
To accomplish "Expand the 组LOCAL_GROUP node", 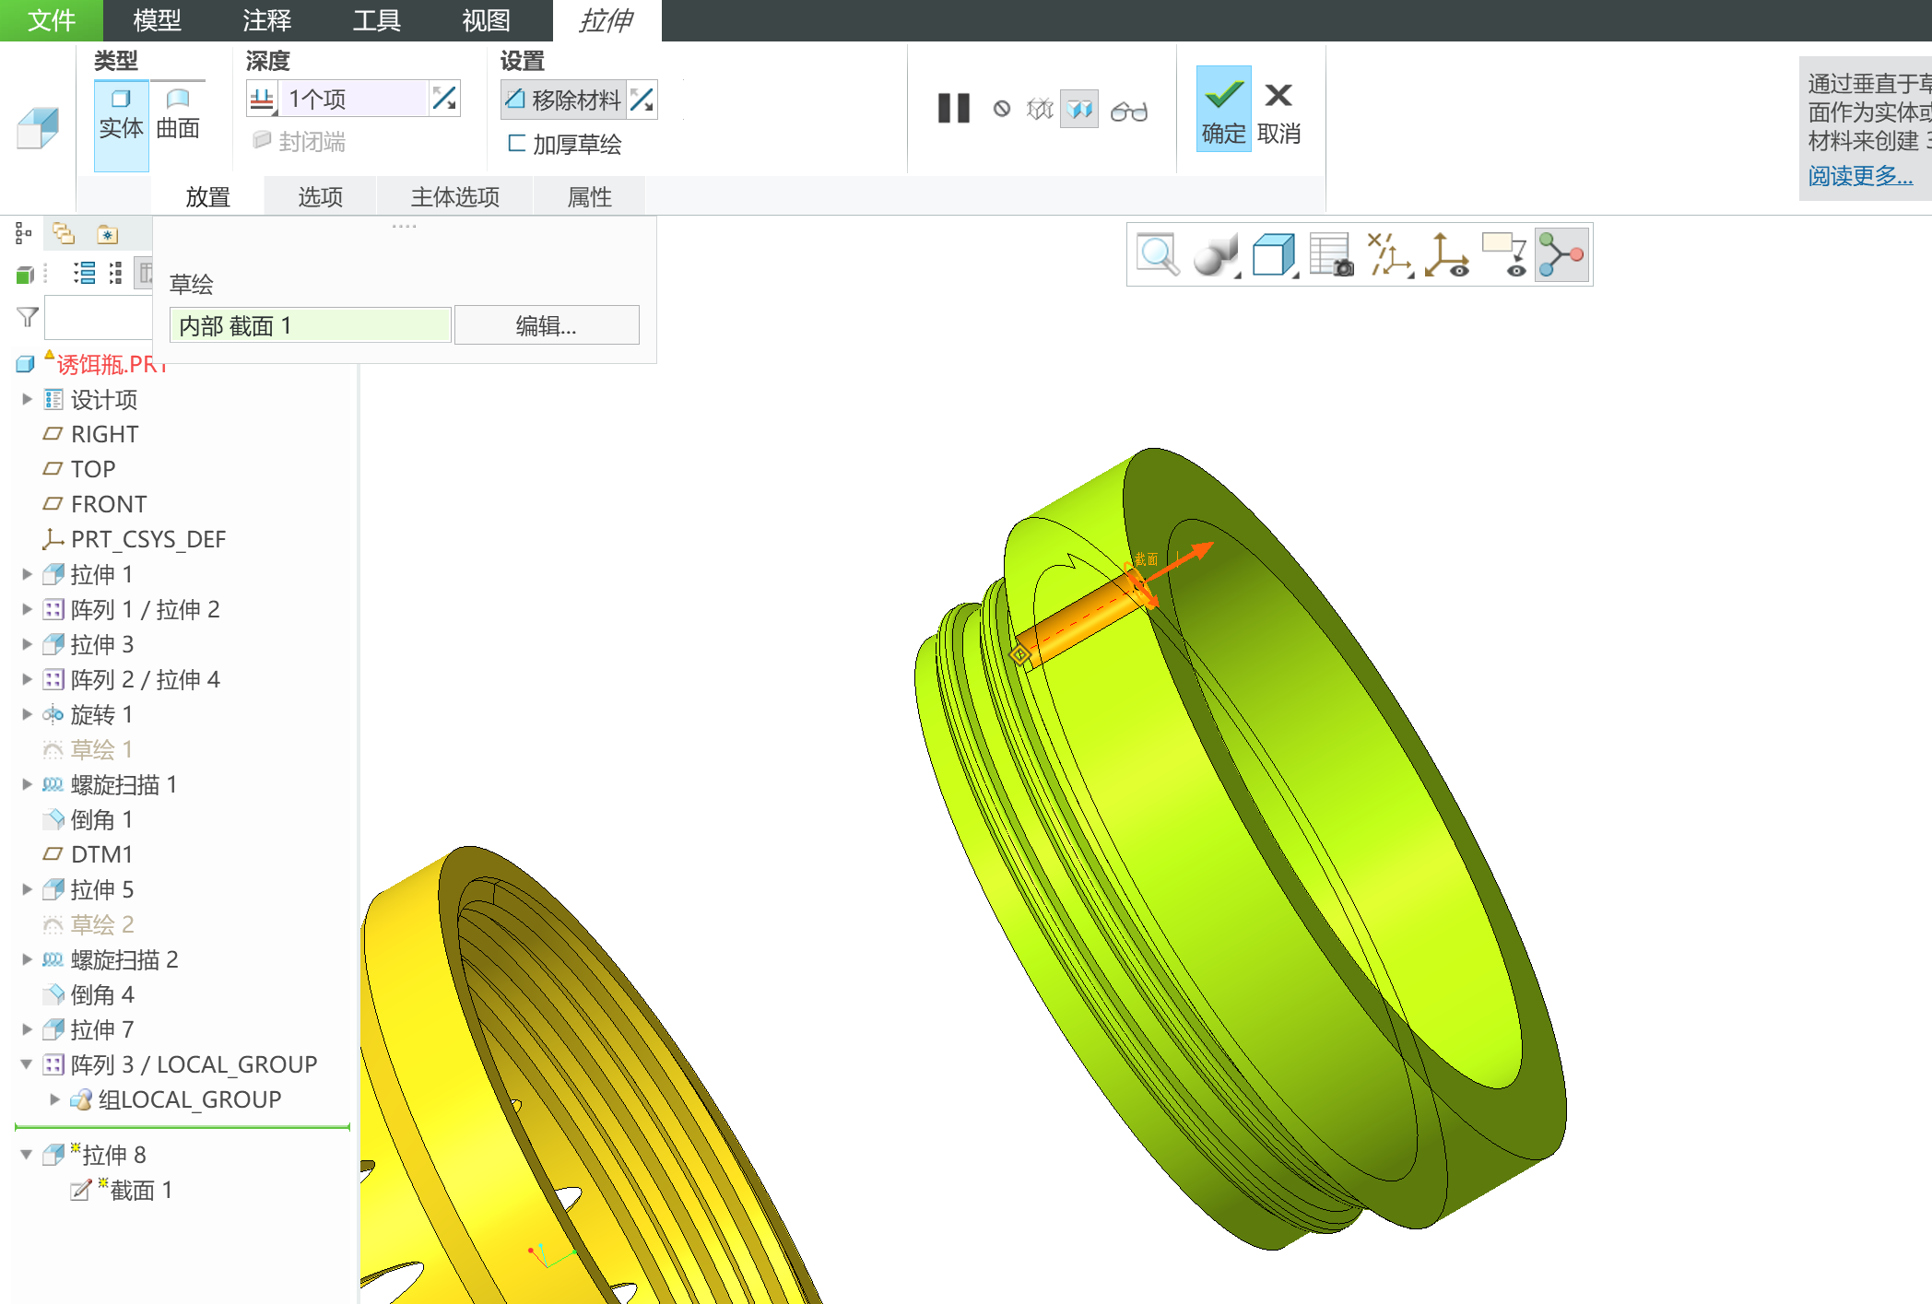I will pos(54,1099).
